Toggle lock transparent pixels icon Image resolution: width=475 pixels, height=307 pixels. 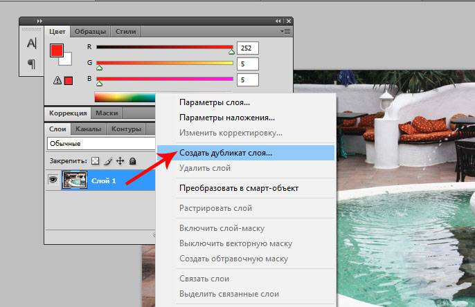coord(95,160)
